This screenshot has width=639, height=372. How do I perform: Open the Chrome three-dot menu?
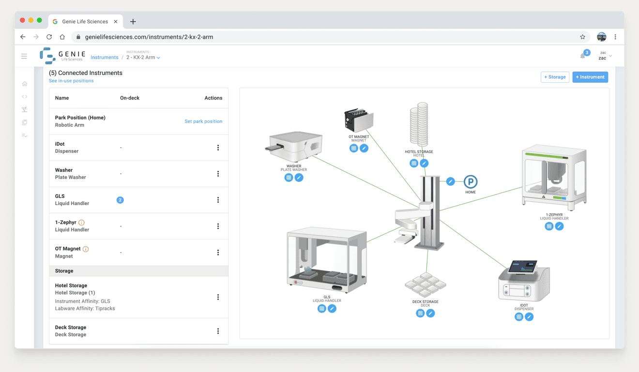click(x=615, y=37)
